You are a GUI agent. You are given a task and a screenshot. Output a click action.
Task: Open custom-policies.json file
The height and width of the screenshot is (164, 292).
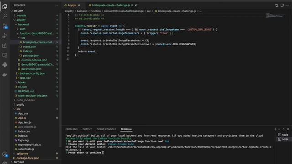[34, 60]
